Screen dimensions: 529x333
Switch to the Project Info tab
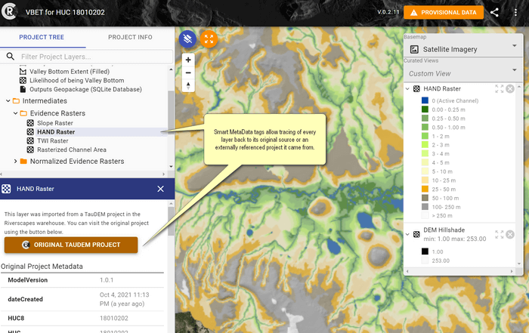130,37
